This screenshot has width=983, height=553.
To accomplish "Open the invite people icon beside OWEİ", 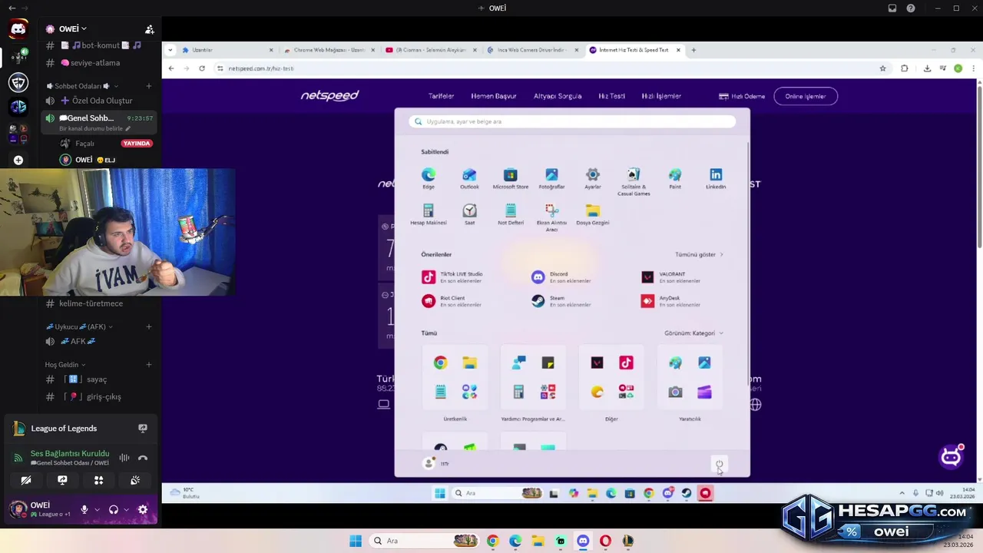I will [x=150, y=29].
